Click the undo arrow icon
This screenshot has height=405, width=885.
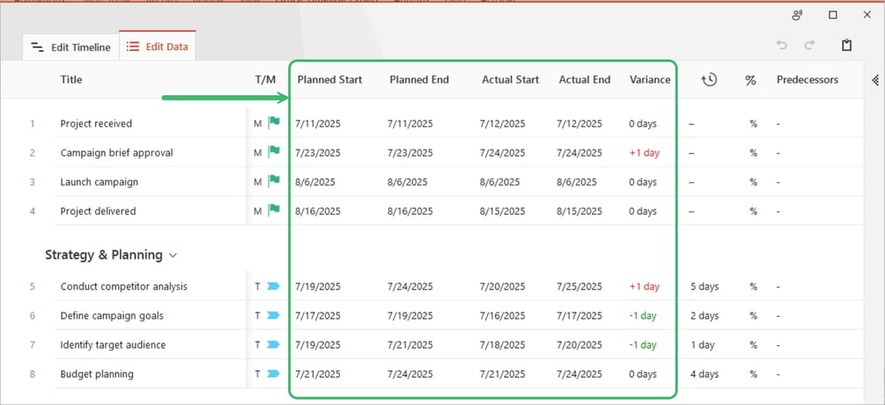click(x=782, y=45)
